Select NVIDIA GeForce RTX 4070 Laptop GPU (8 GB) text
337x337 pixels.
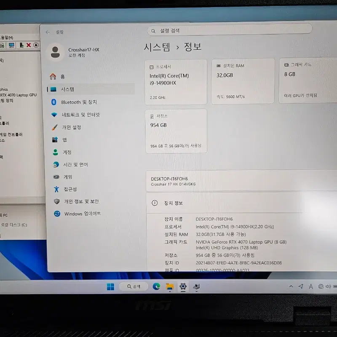coord(241,242)
